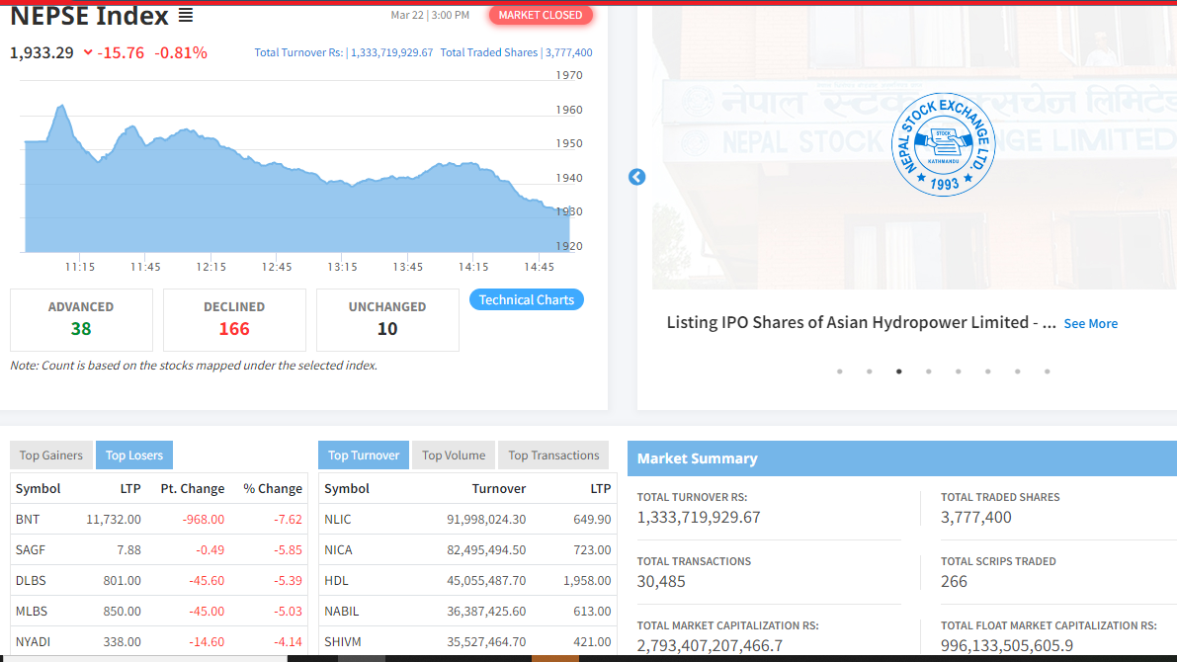1177x662 pixels.
Task: Open Technical Charts
Action: tap(526, 299)
